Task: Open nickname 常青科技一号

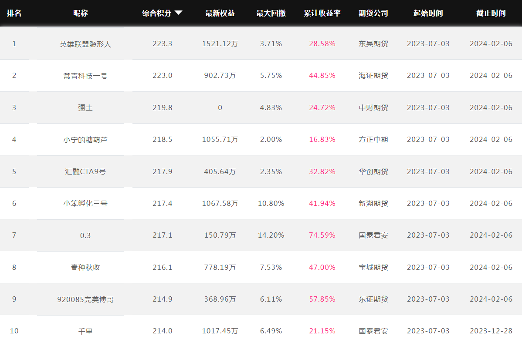Action: 85,76
